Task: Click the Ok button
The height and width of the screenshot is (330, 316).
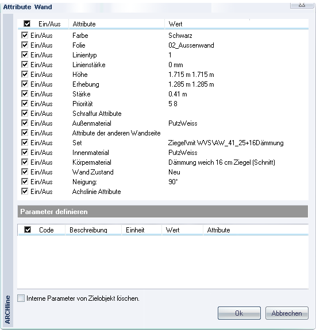Action: 239,313
